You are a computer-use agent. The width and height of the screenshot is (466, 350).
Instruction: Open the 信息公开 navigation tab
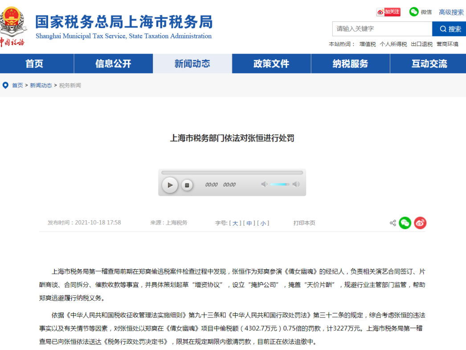[x=113, y=64]
